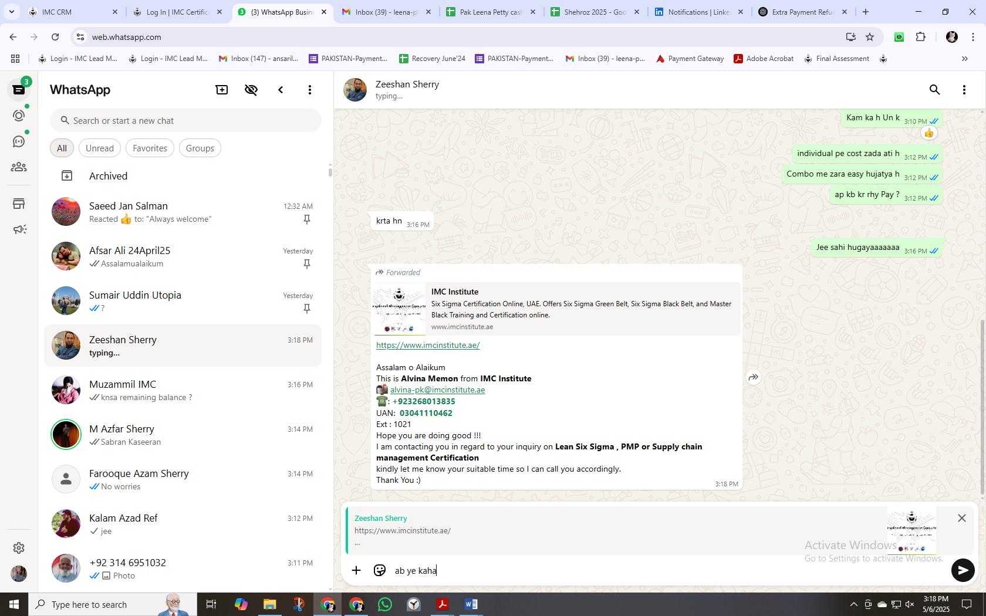Open a new browser tab
986x616 pixels.
point(865,12)
